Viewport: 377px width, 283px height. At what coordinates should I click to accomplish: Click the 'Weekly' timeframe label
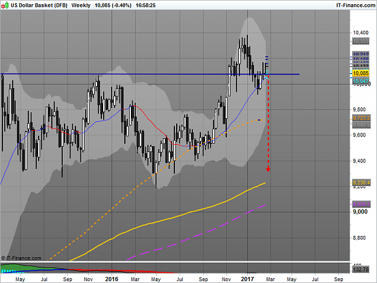[x=81, y=5]
